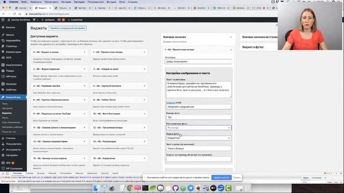Click Размер фото input field
The width and height of the screenshot is (344, 193).
coord(198,117)
